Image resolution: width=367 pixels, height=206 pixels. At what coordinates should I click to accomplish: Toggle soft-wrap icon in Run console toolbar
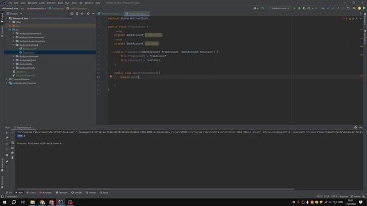[x=13, y=142]
